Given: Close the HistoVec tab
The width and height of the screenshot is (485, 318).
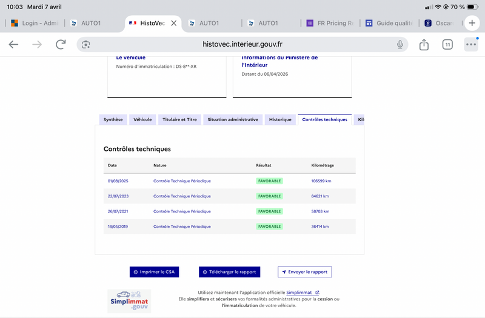Looking at the screenshot, I should 174,23.
